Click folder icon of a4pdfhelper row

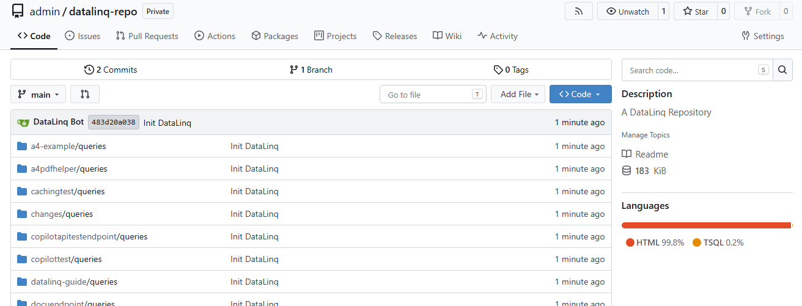(x=23, y=169)
